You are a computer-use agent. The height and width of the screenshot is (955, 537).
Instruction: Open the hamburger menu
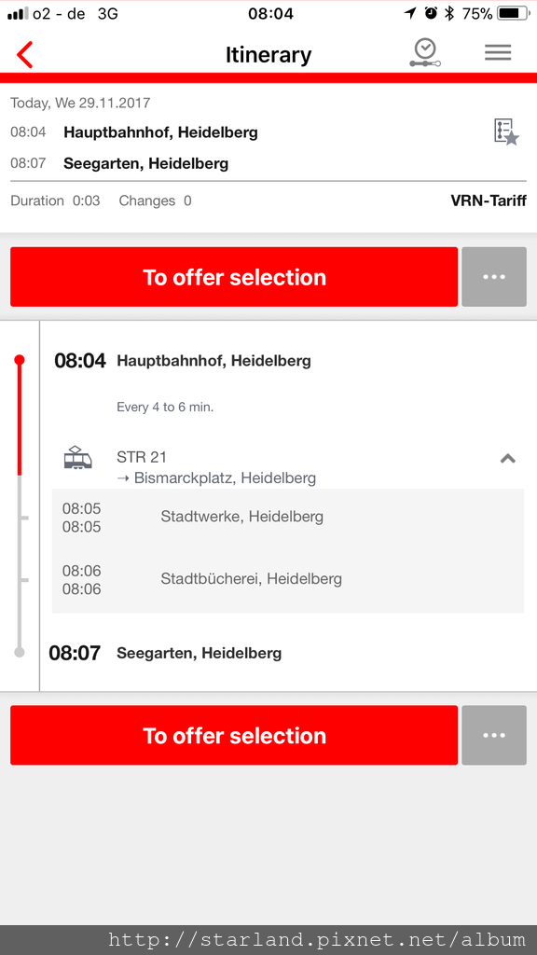pos(498,53)
